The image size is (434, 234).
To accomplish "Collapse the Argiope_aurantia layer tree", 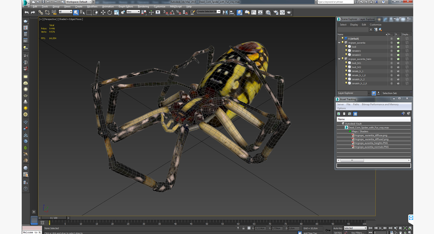I will pyautogui.click(x=339, y=43).
